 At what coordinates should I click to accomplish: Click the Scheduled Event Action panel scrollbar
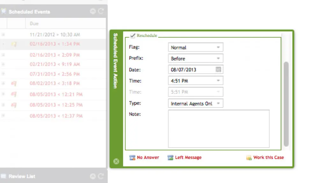(x=286, y=104)
